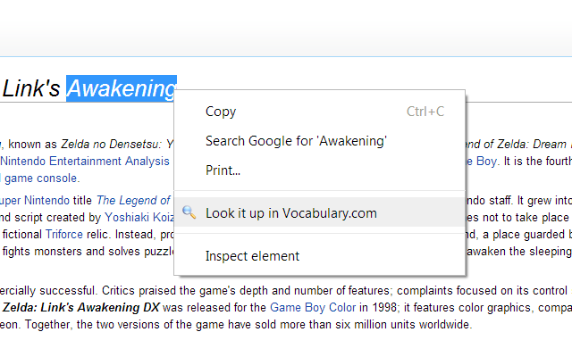Click the italic Zelda no Densetsu text
Viewport: 572px width, 357px height.
coord(110,145)
